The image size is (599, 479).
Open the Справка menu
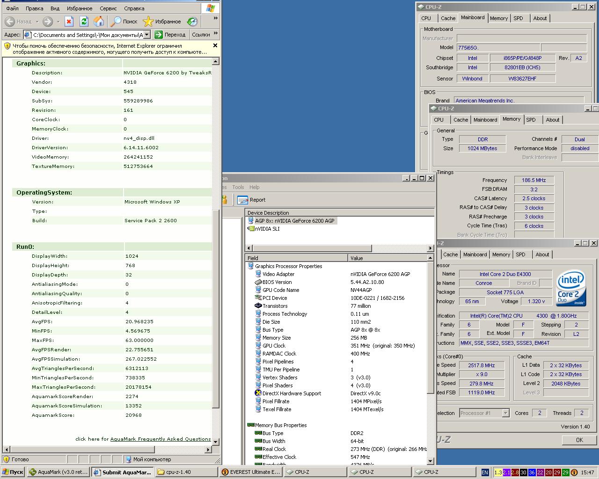(134, 8)
